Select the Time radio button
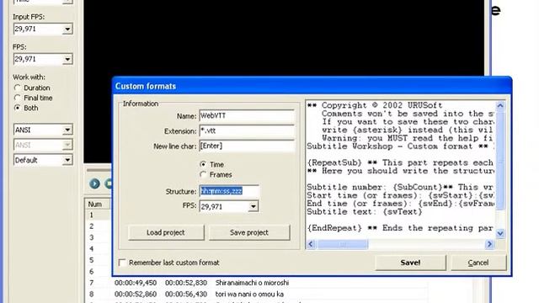 click(203, 165)
